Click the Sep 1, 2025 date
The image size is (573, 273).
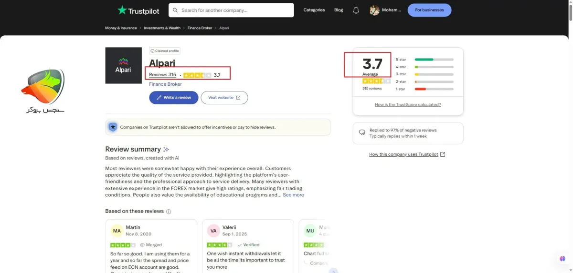tap(235, 234)
